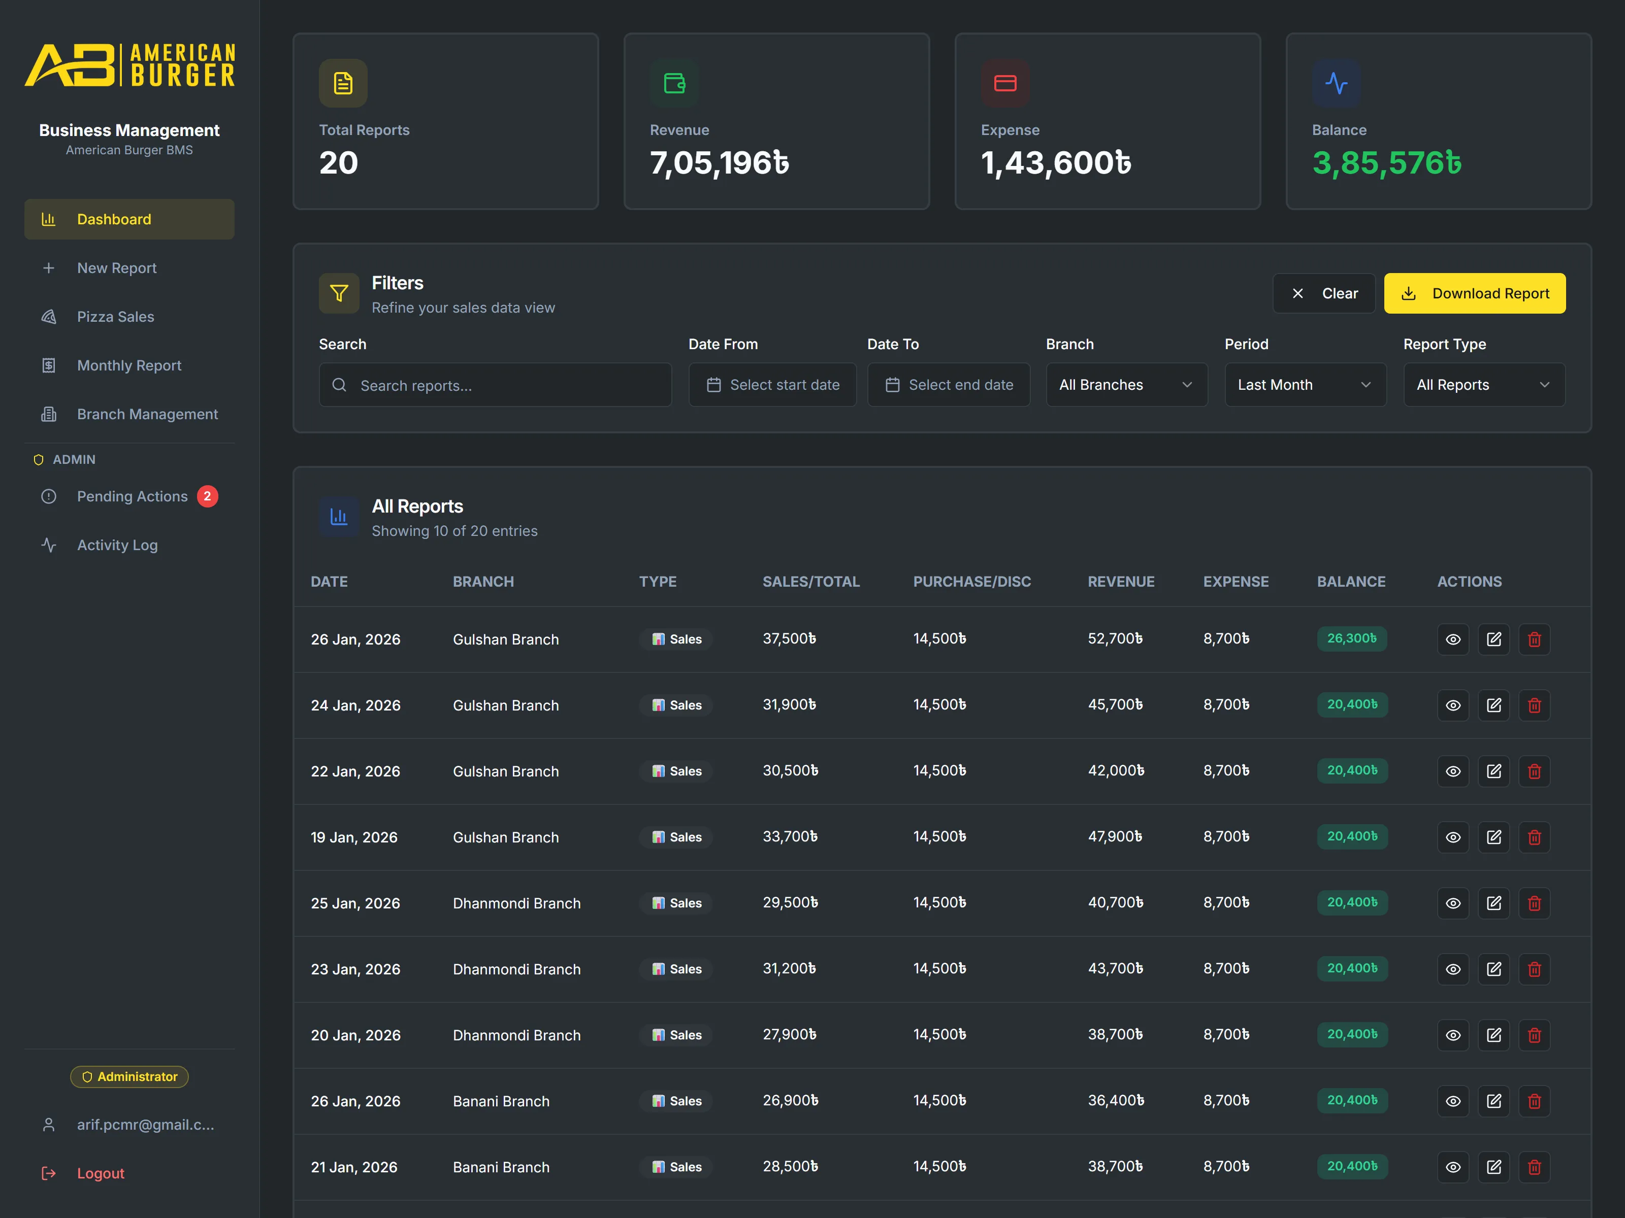This screenshot has width=1625, height=1218.
Task: Open the Monthly Report section
Action: [x=128, y=365]
